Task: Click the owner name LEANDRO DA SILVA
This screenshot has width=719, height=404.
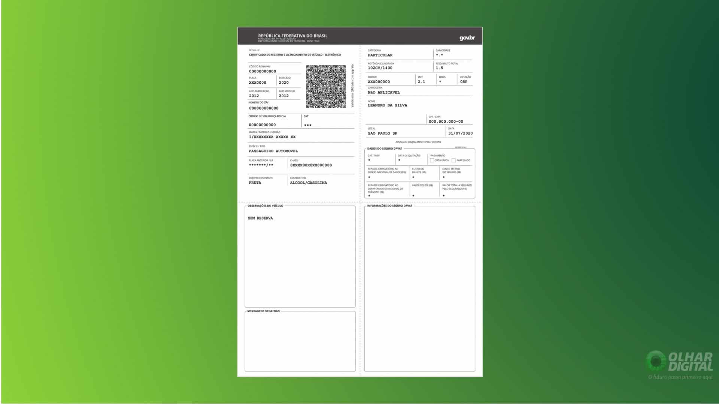Action: (x=387, y=105)
